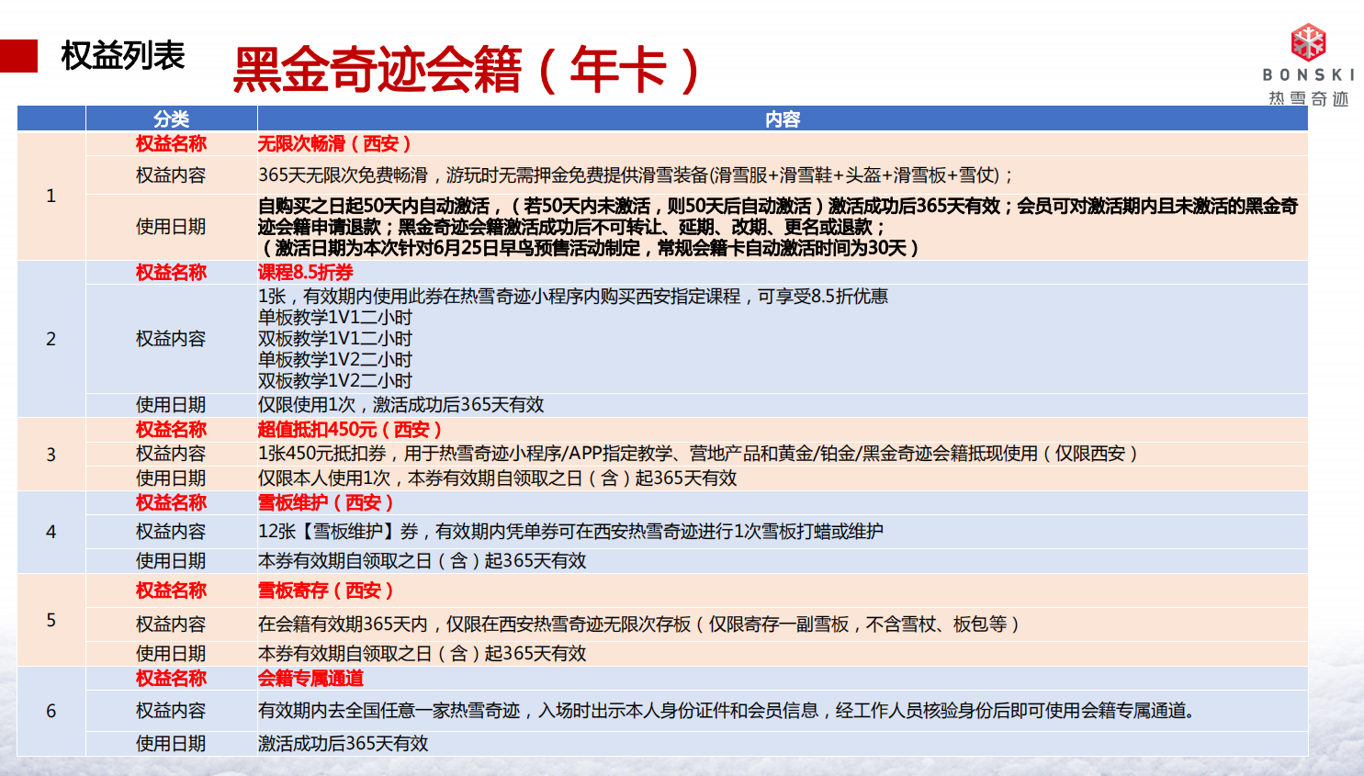Viewport: 1364px width, 776px height.
Task: Click benefit name '会籍专属通道'
Action: pyautogui.click(x=311, y=679)
